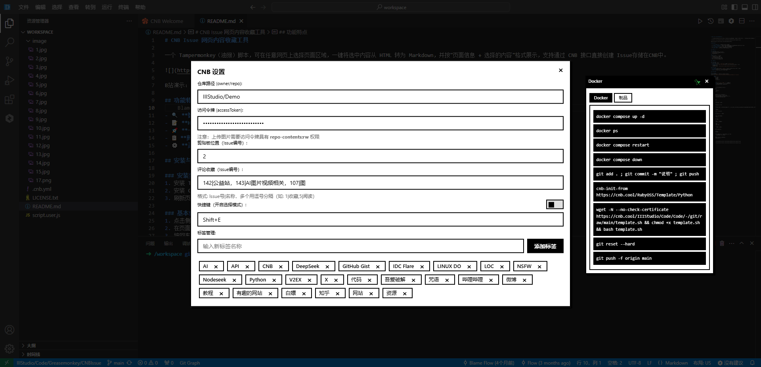The image size is (761, 367).
Task: Remove the AI tag
Action: (216, 267)
